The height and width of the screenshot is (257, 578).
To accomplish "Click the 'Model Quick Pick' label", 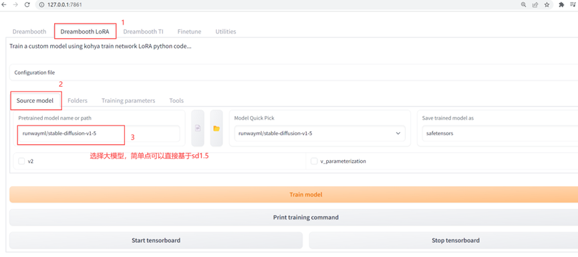I will pyautogui.click(x=255, y=118).
